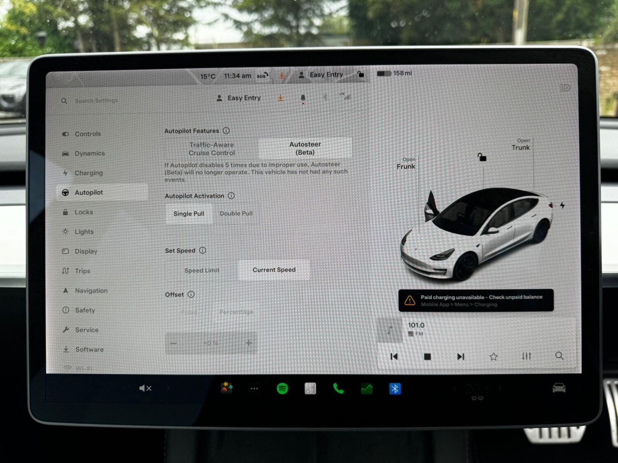Tap the 101.0 FM station thumbnail
The image size is (618, 463).
tap(390, 330)
